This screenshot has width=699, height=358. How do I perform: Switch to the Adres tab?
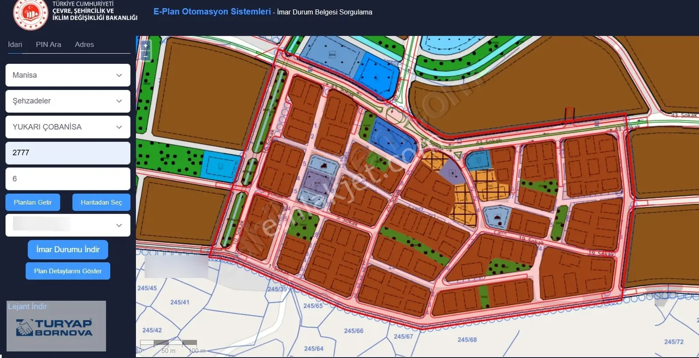tap(84, 45)
